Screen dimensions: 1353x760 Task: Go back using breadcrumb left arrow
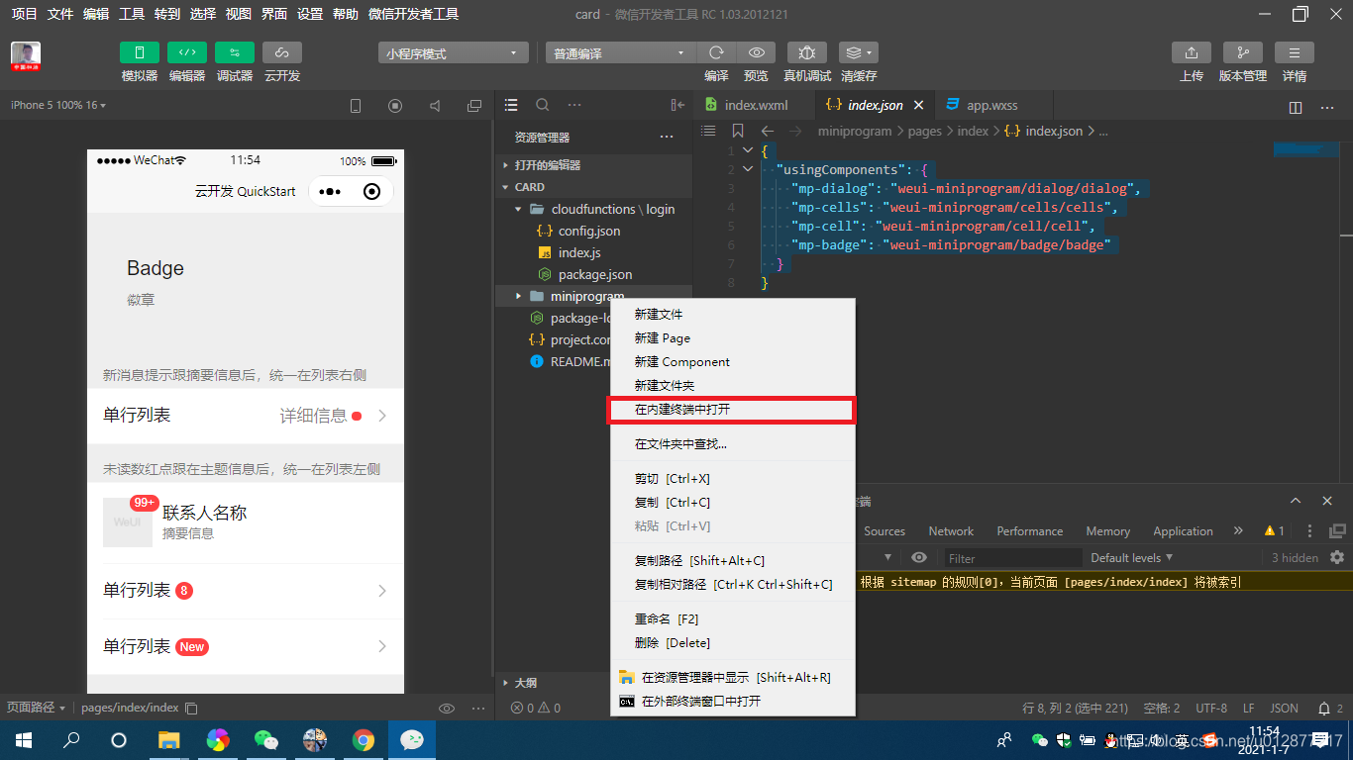click(x=767, y=131)
